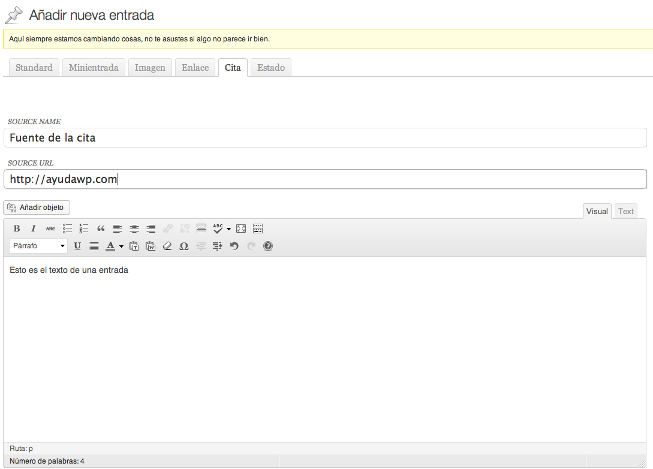Select the Estado post format tab
Screen dimensions: 653x469
[271, 68]
